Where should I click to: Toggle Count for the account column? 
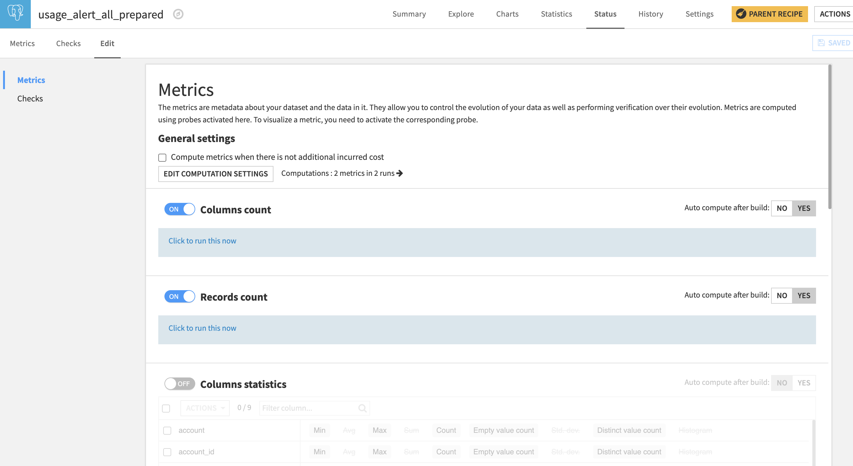tap(446, 430)
